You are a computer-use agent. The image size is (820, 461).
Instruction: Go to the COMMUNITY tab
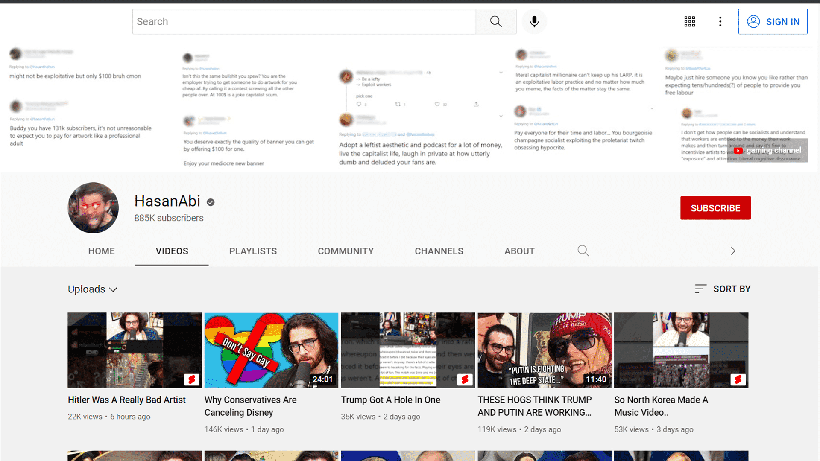(x=346, y=251)
